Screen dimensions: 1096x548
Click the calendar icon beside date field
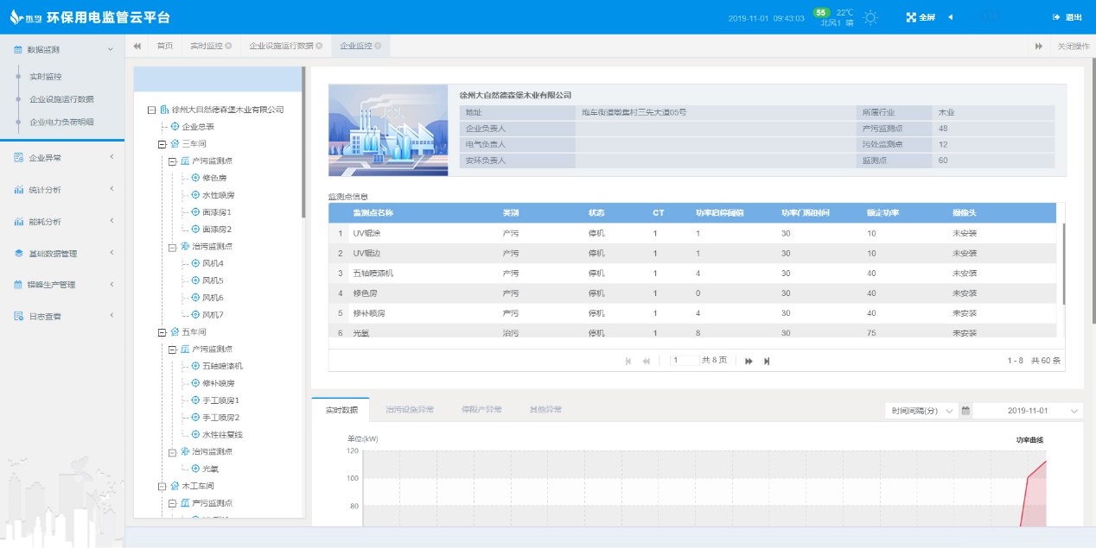(965, 411)
